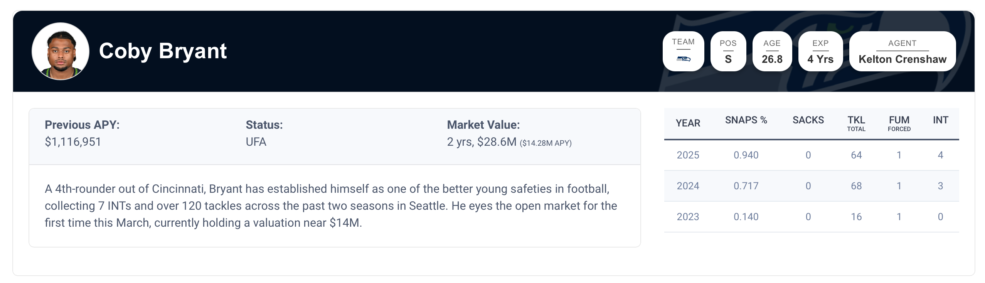Select the 2024 season stats row
Viewport: 985px width, 283px height.
pyautogui.click(x=811, y=186)
